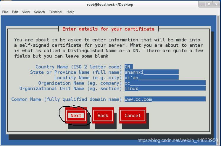Click the Back button
This screenshot has height=146, width=221.
tap(103, 115)
